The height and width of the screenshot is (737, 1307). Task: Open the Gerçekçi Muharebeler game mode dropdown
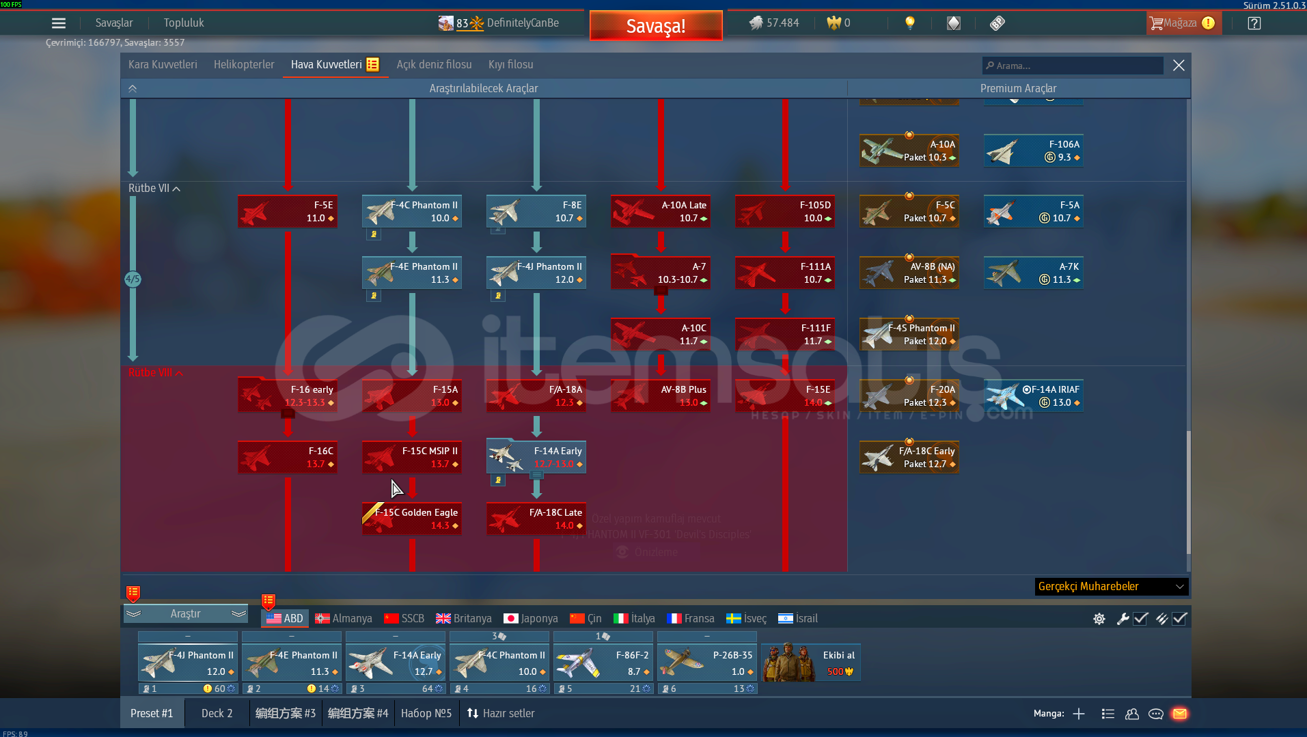point(1111,587)
